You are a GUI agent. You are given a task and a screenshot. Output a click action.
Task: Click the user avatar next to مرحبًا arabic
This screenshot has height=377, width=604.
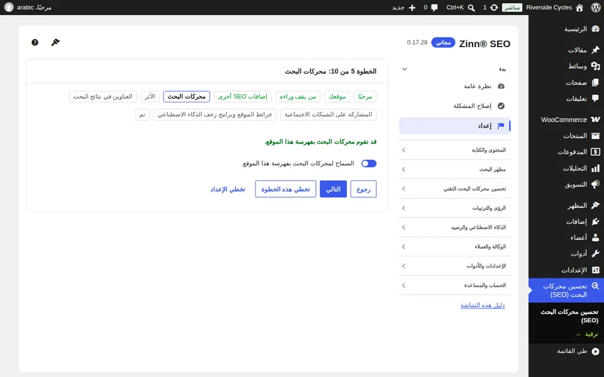pos(9,8)
